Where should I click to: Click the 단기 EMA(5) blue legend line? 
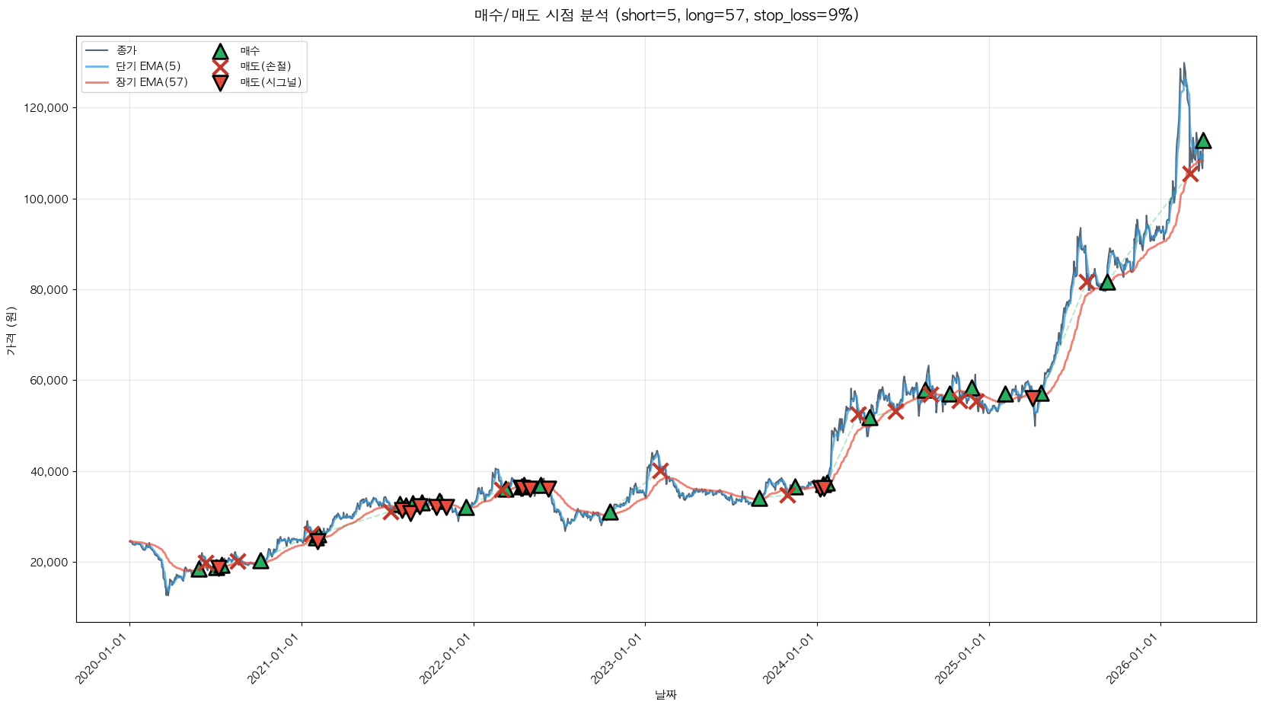pos(97,67)
